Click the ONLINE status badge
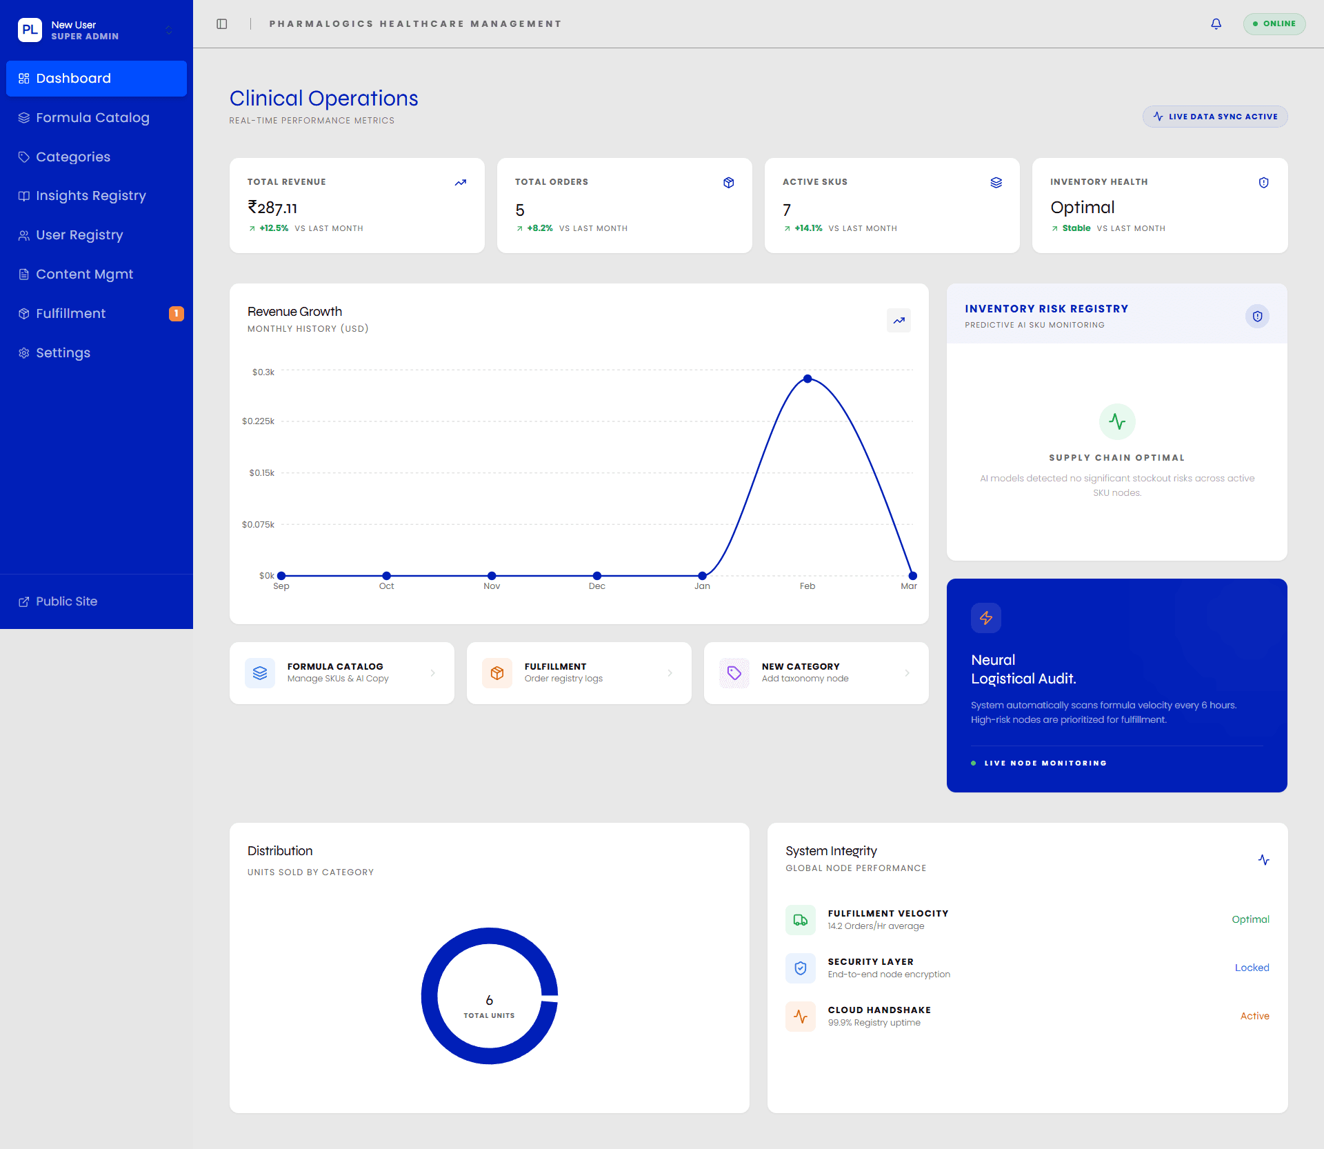The height and width of the screenshot is (1149, 1324). [1274, 24]
